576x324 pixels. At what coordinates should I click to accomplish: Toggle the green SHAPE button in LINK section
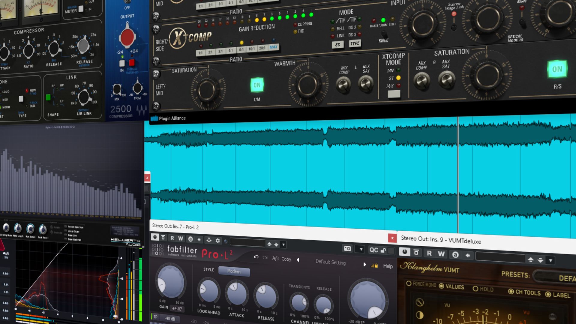coord(48,97)
